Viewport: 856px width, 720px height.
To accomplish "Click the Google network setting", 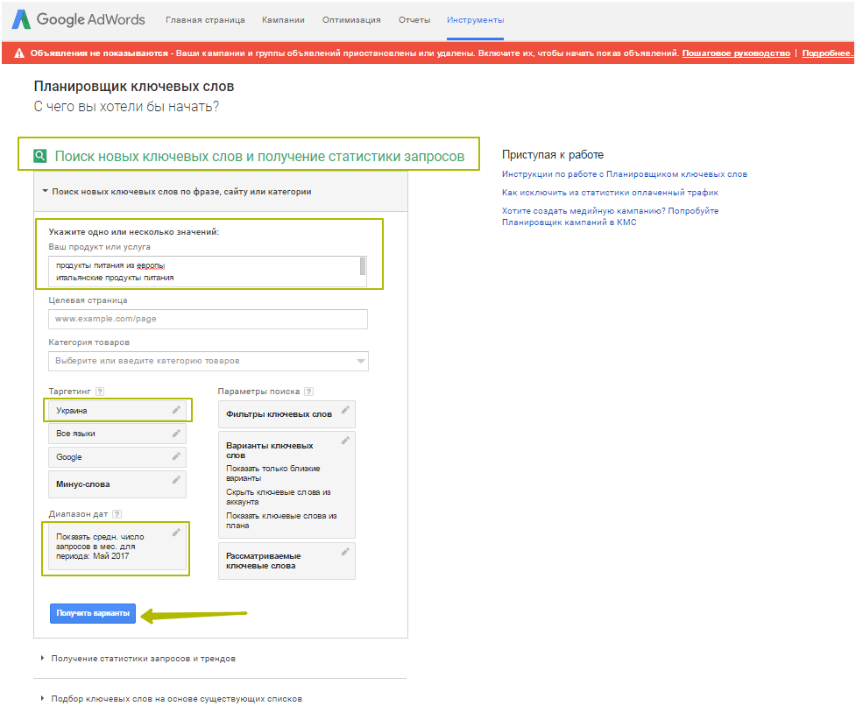I will tap(117, 457).
